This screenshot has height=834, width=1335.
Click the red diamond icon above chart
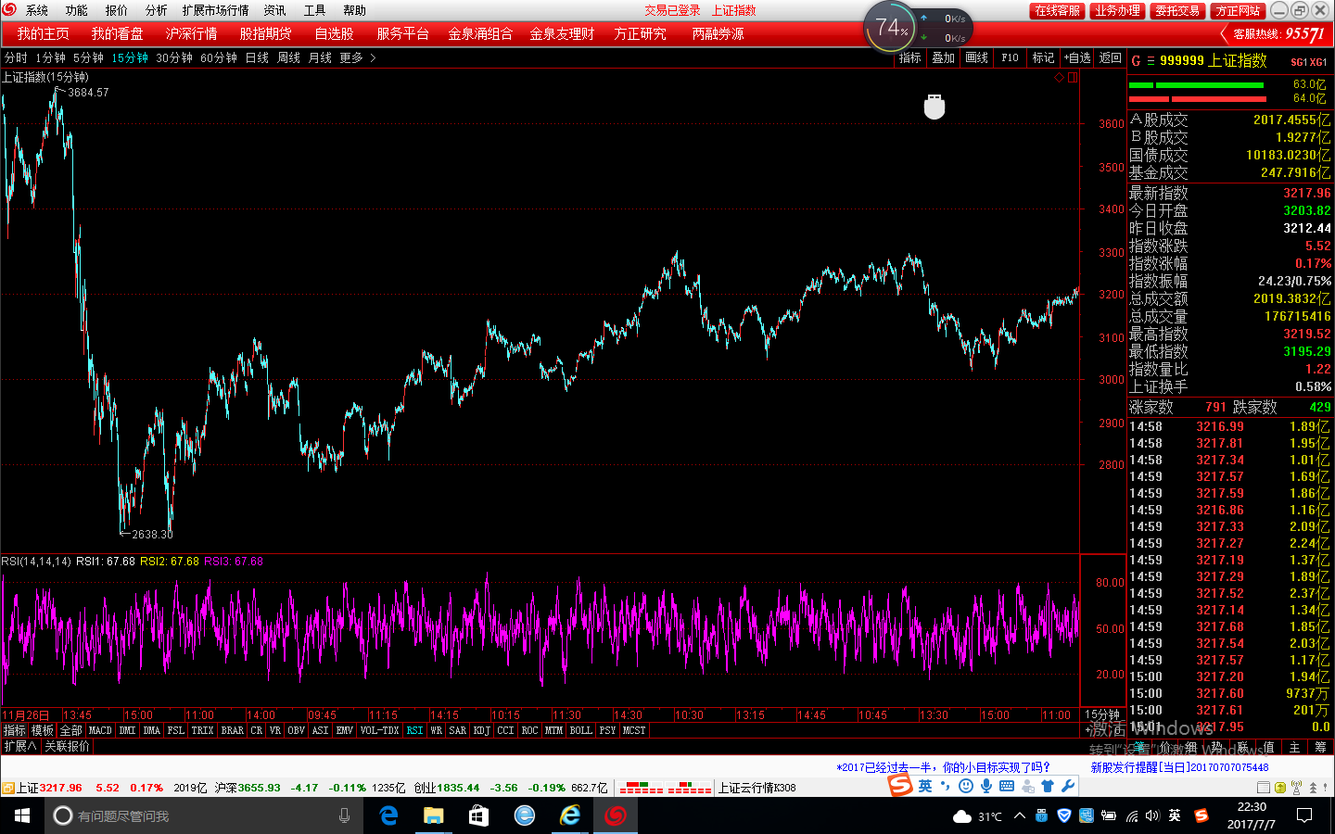coord(1059,78)
